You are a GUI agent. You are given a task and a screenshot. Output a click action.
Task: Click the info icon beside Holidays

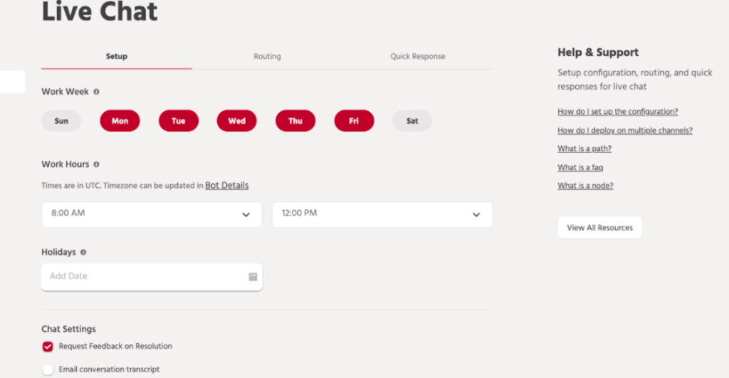coord(83,252)
